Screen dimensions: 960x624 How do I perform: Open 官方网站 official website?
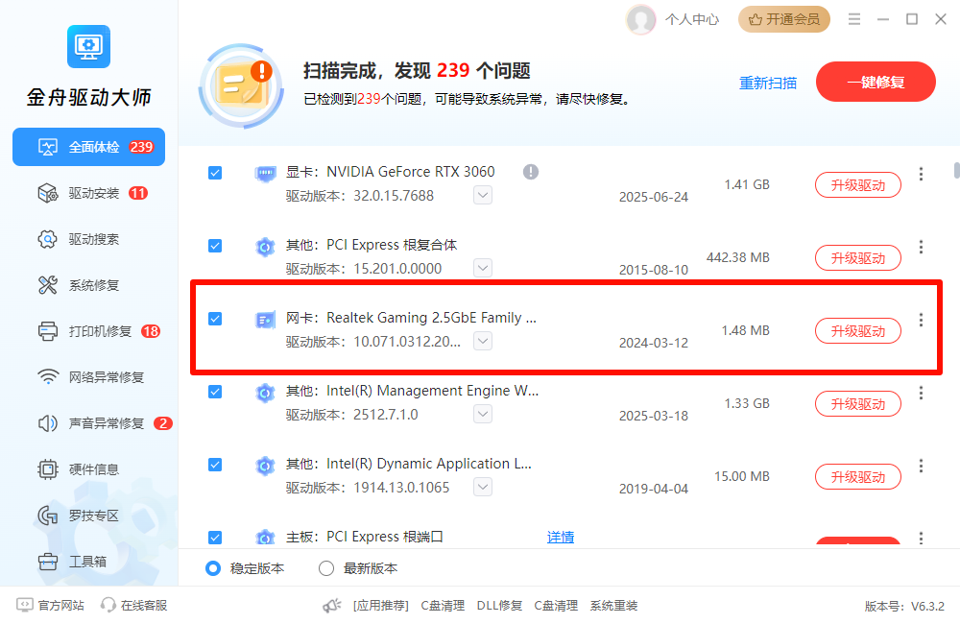click(x=51, y=605)
